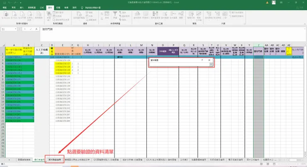
Task: Click the Connections button in ribbon
Action: (x=89, y=12)
